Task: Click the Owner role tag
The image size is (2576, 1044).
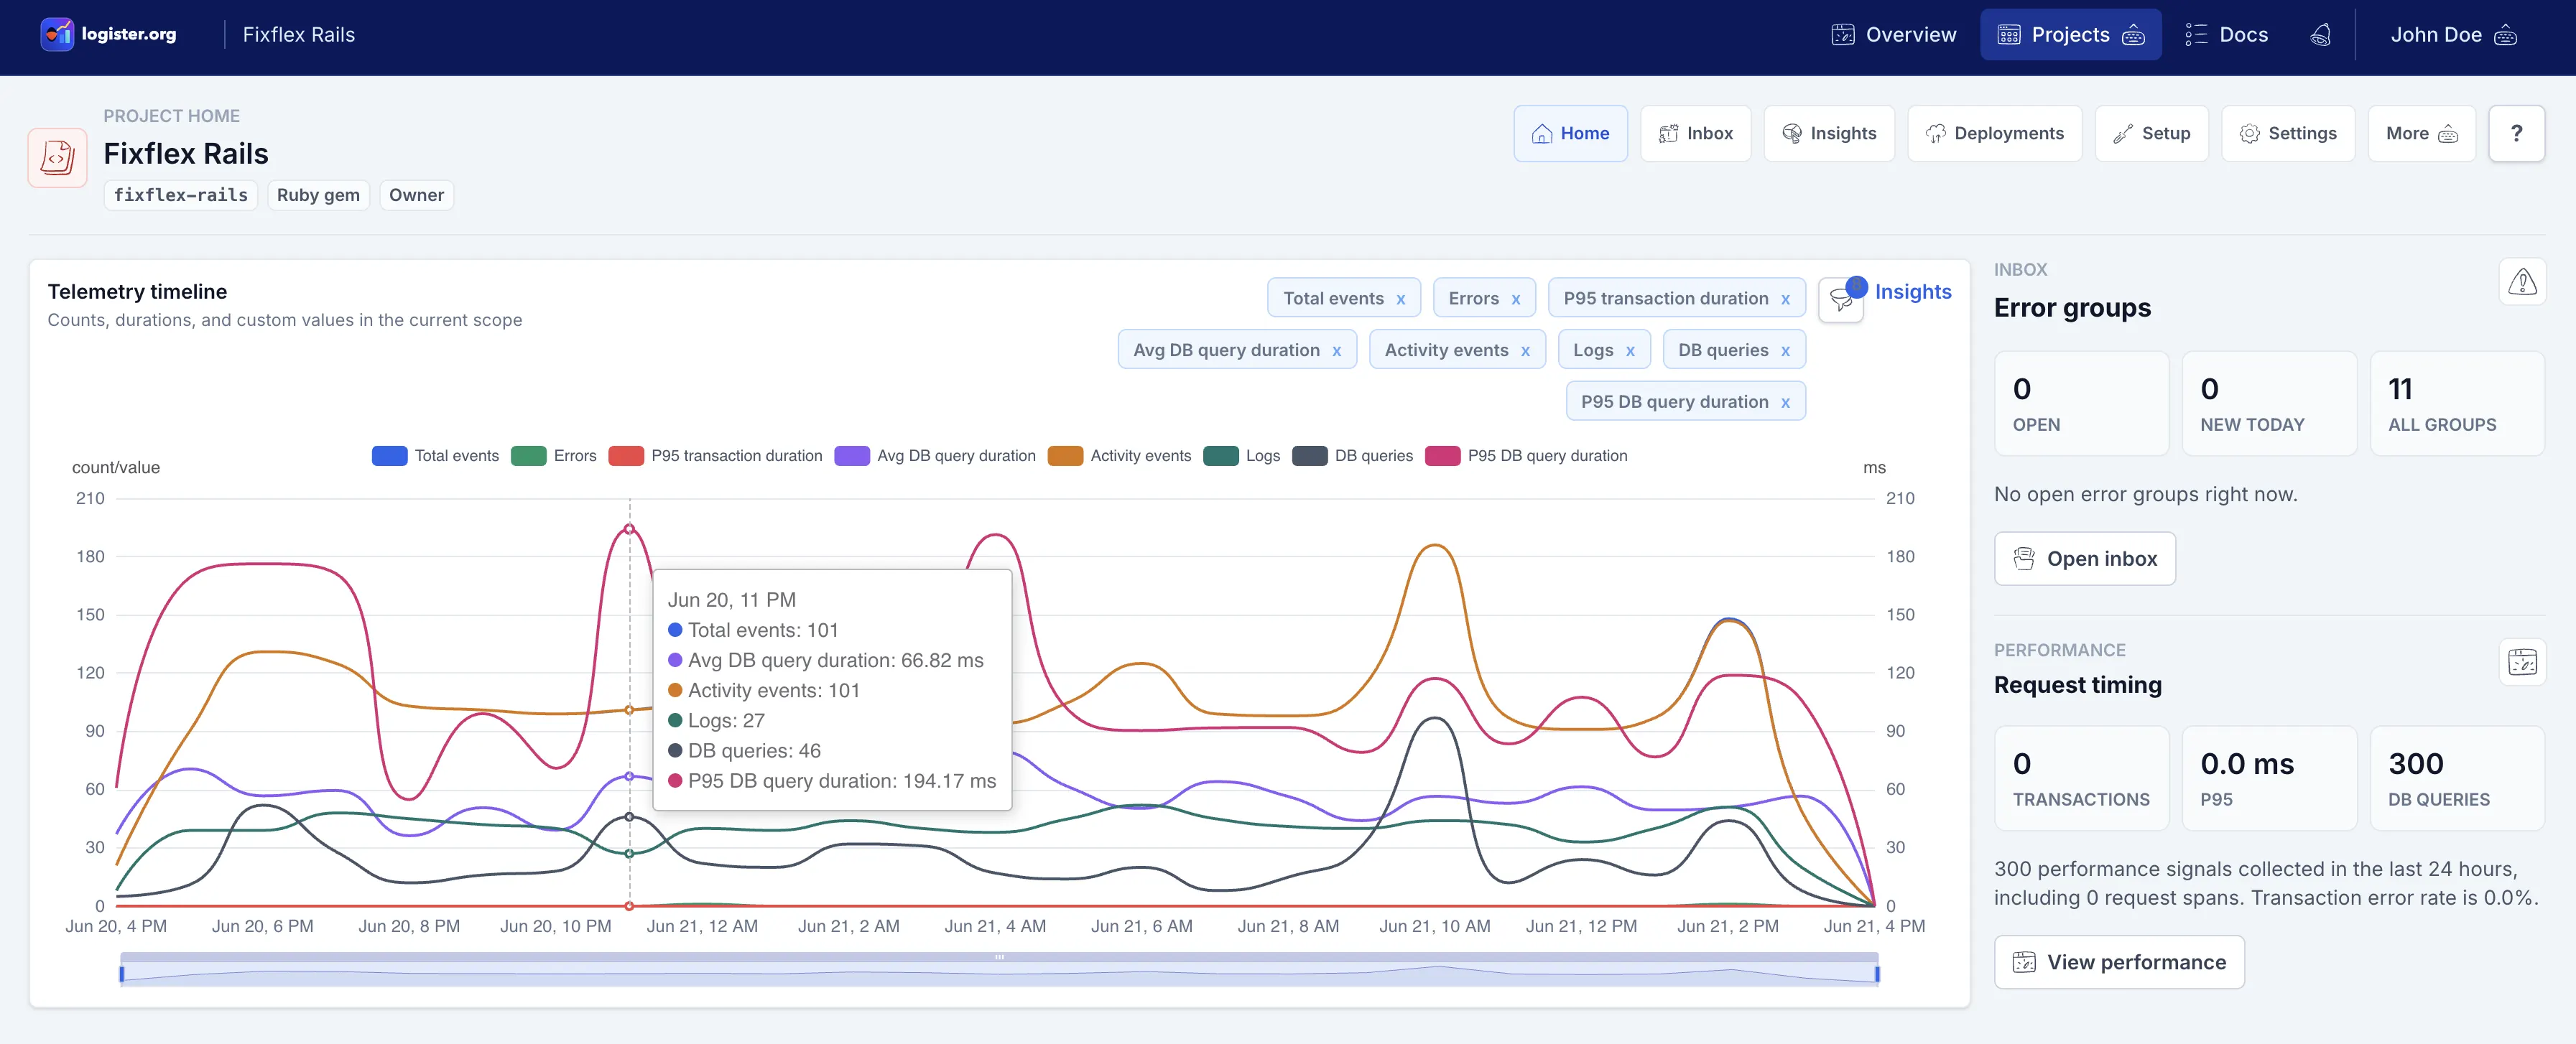Action: point(416,195)
